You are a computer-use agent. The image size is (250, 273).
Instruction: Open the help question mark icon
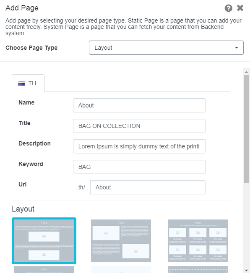pos(228,8)
